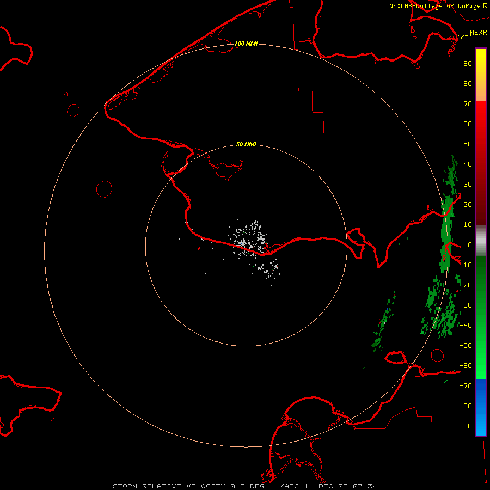490x490 pixels.
Task: Click the positive "90" scale value
Action: [468, 64]
